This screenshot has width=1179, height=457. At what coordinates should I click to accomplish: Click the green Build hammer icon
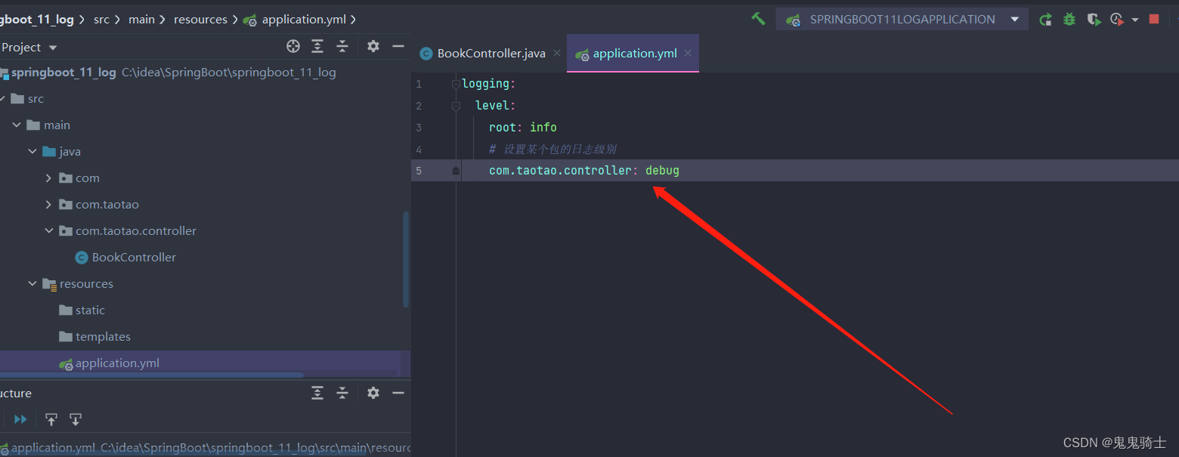(x=758, y=19)
